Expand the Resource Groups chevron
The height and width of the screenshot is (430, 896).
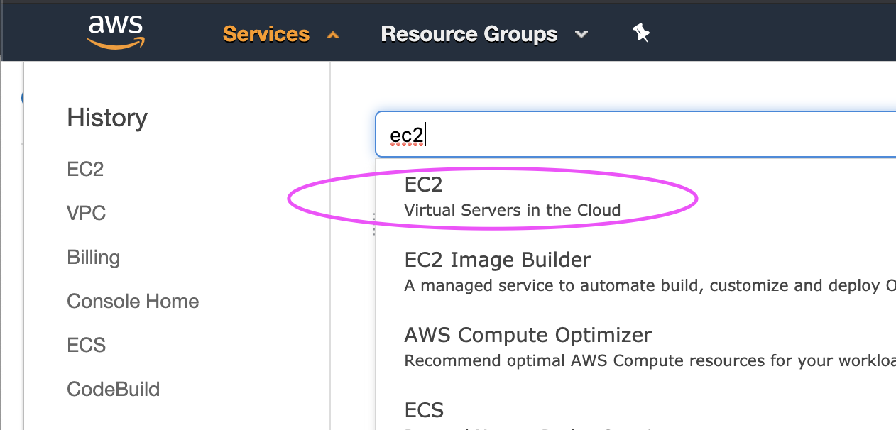click(581, 35)
